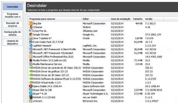The image size is (178, 103).
Task: Select the WinRAR 5.11 icon
Action: click(31, 97)
